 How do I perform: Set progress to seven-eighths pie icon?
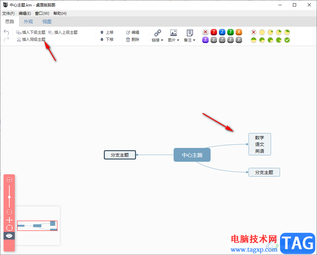point(279,40)
